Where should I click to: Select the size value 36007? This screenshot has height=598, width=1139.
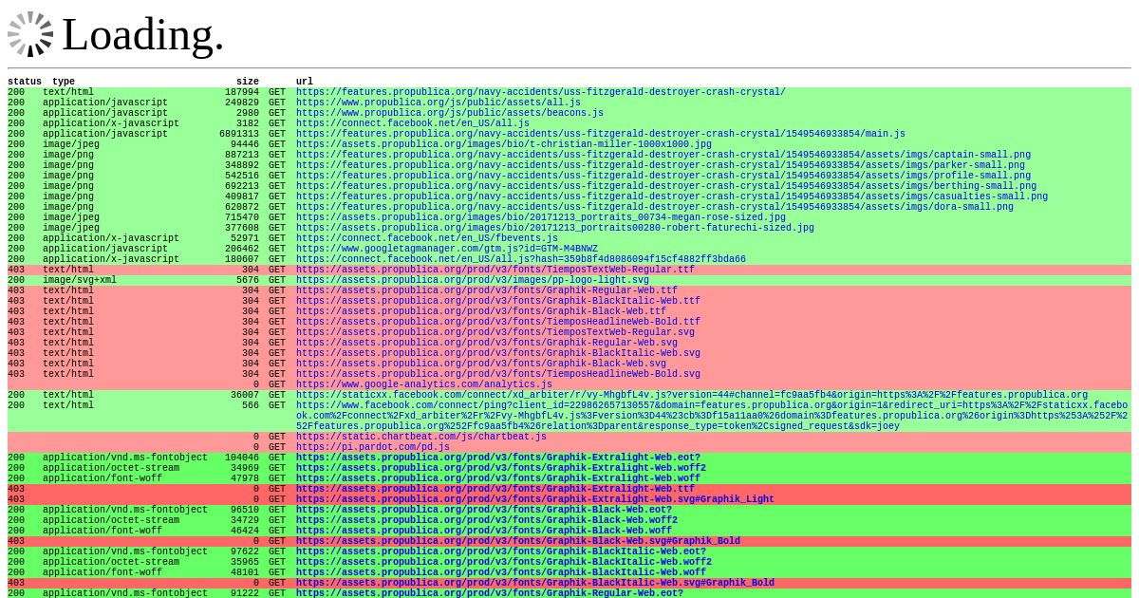click(x=245, y=395)
